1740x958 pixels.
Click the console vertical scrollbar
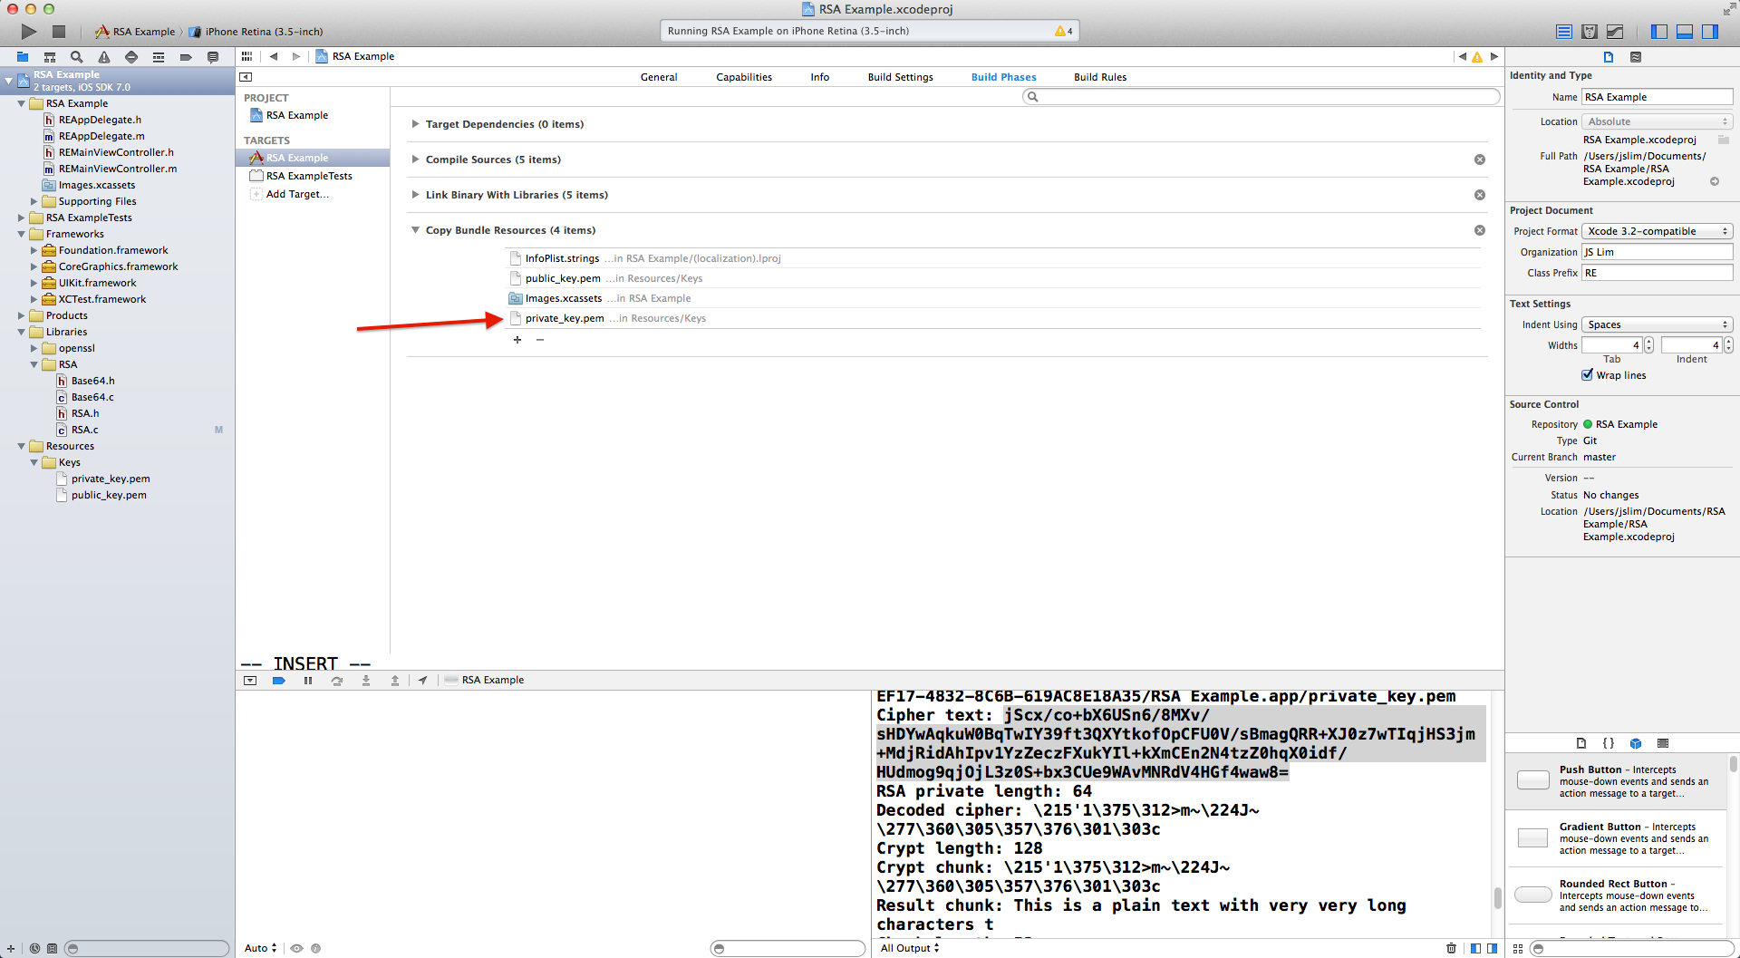[x=1497, y=897]
